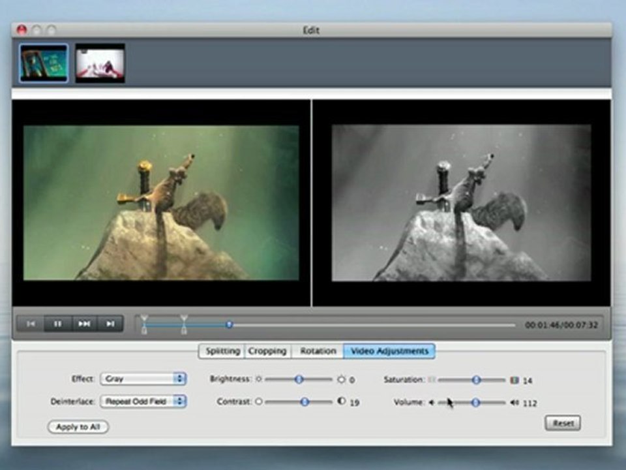Click the saturation value 14
Image resolution: width=626 pixels, height=470 pixels.
point(528,381)
